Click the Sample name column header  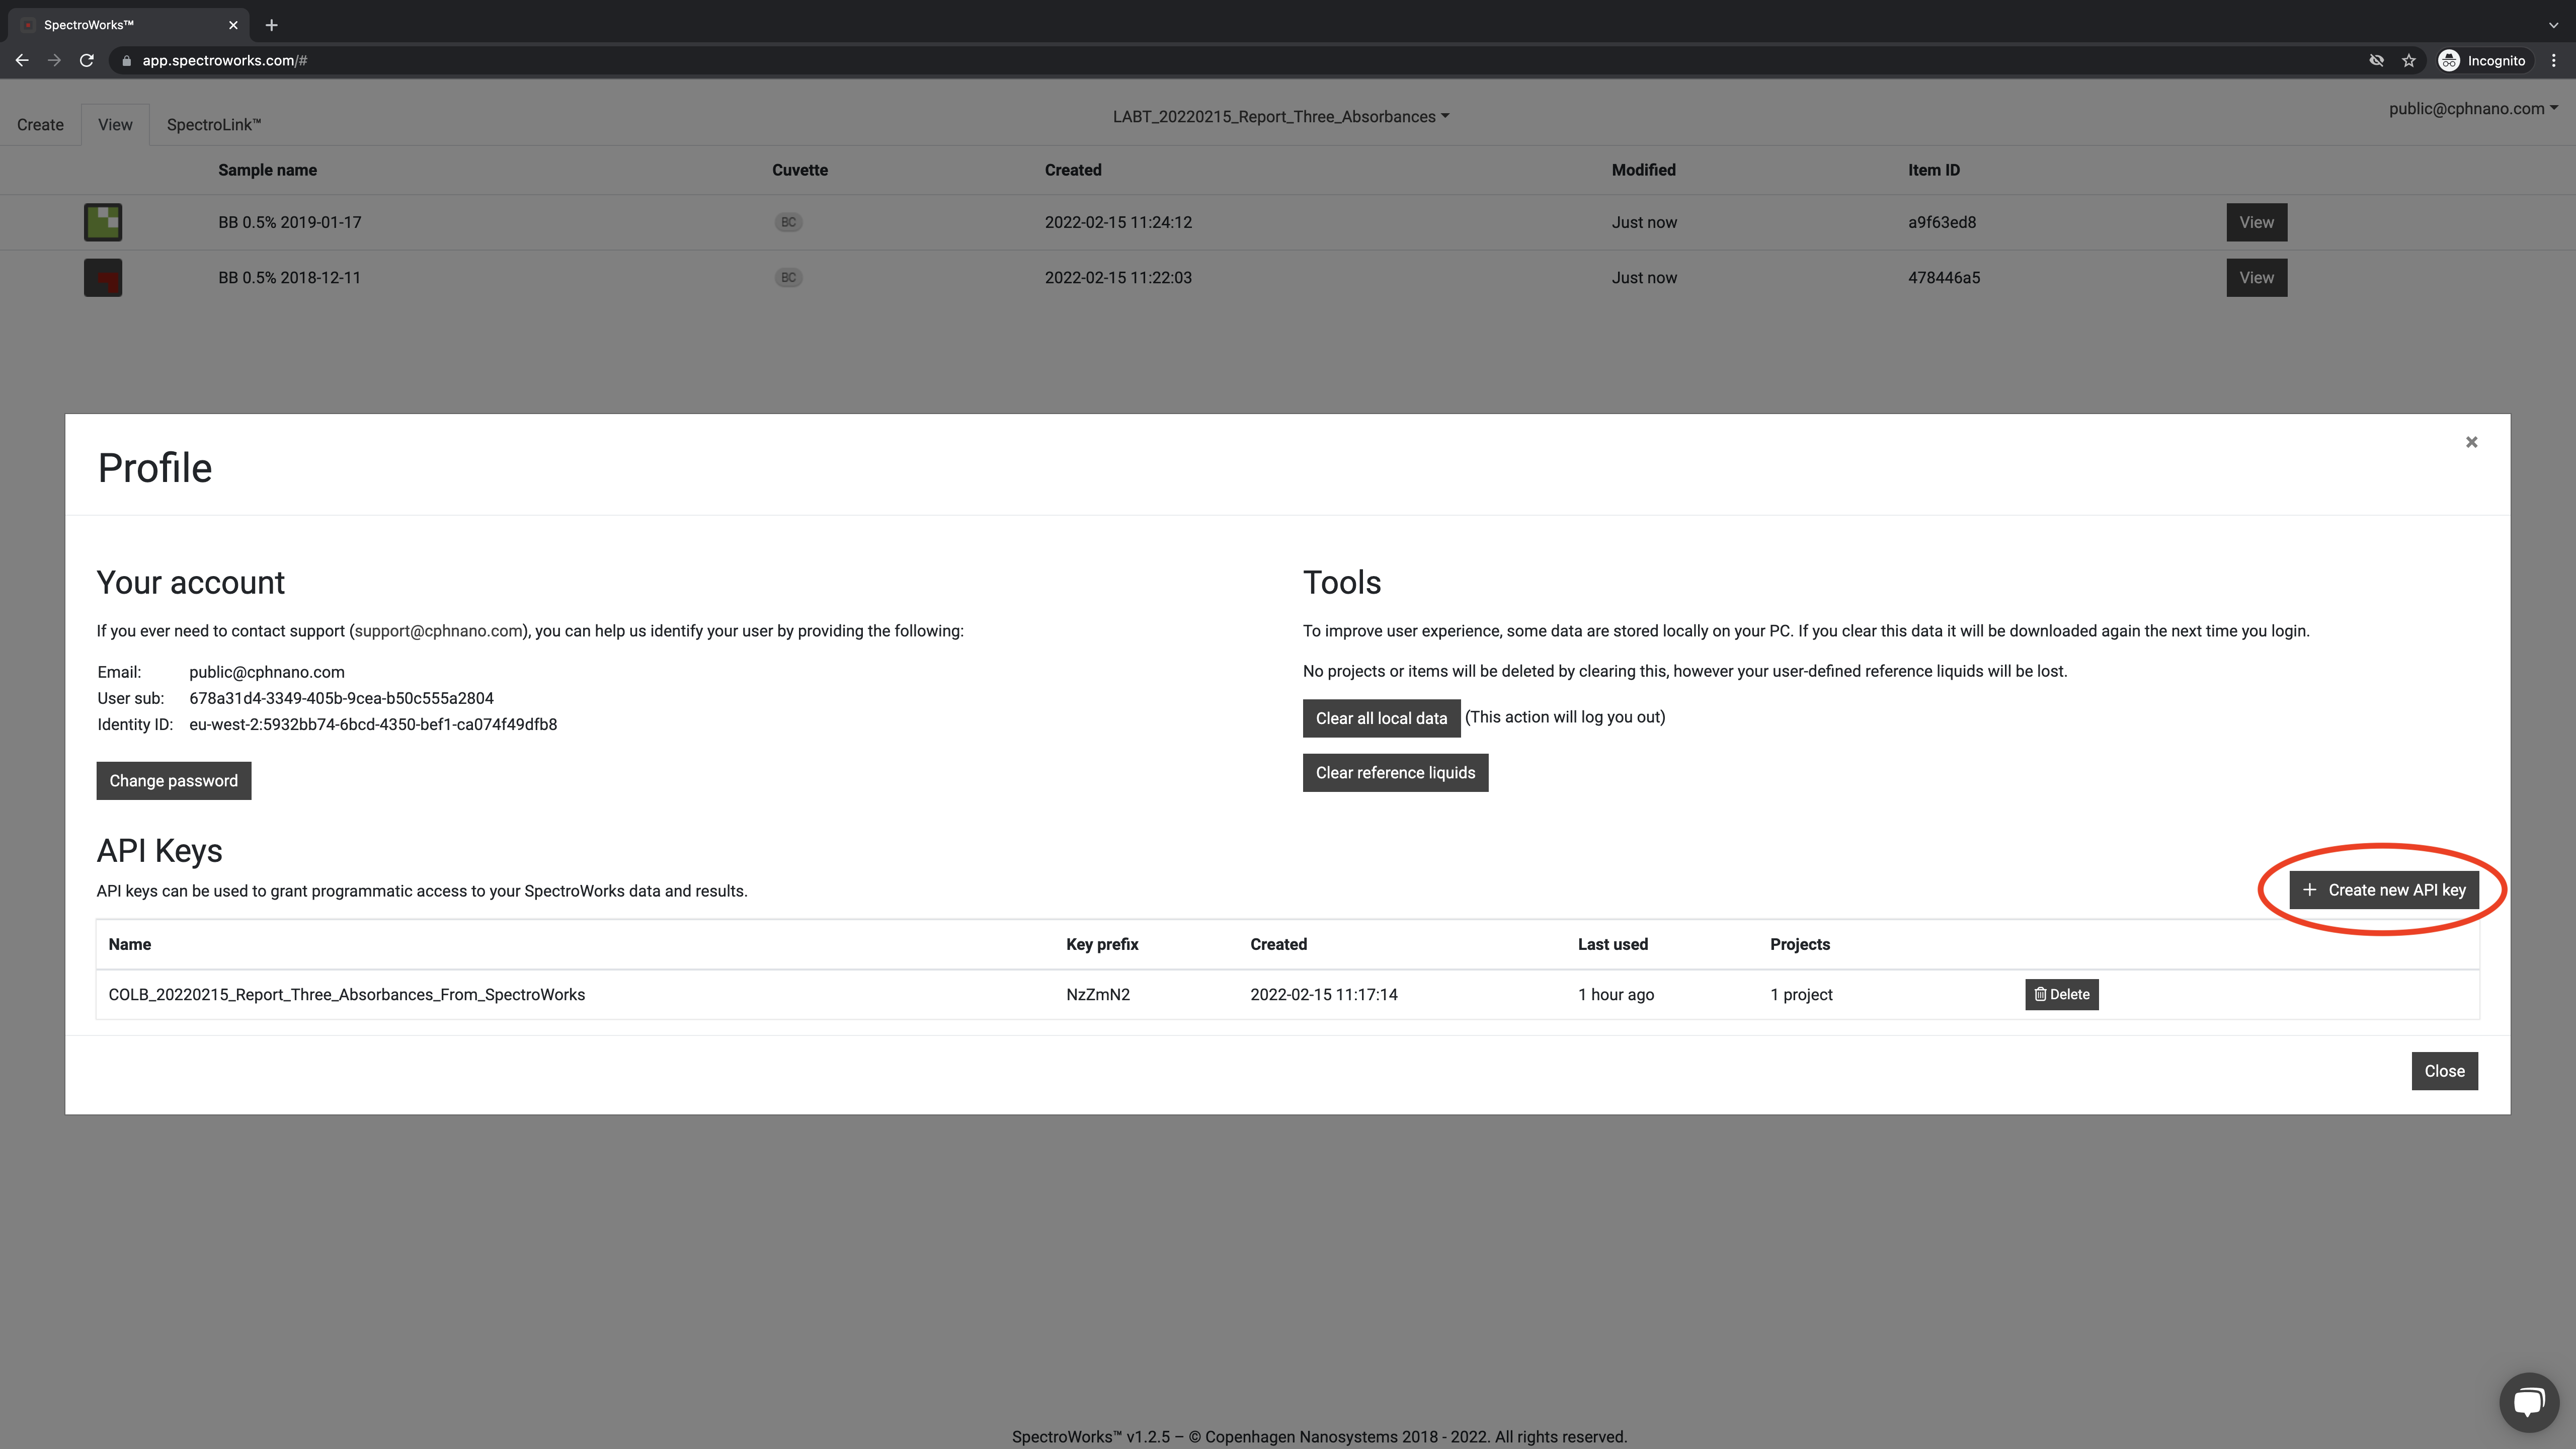[x=267, y=170]
